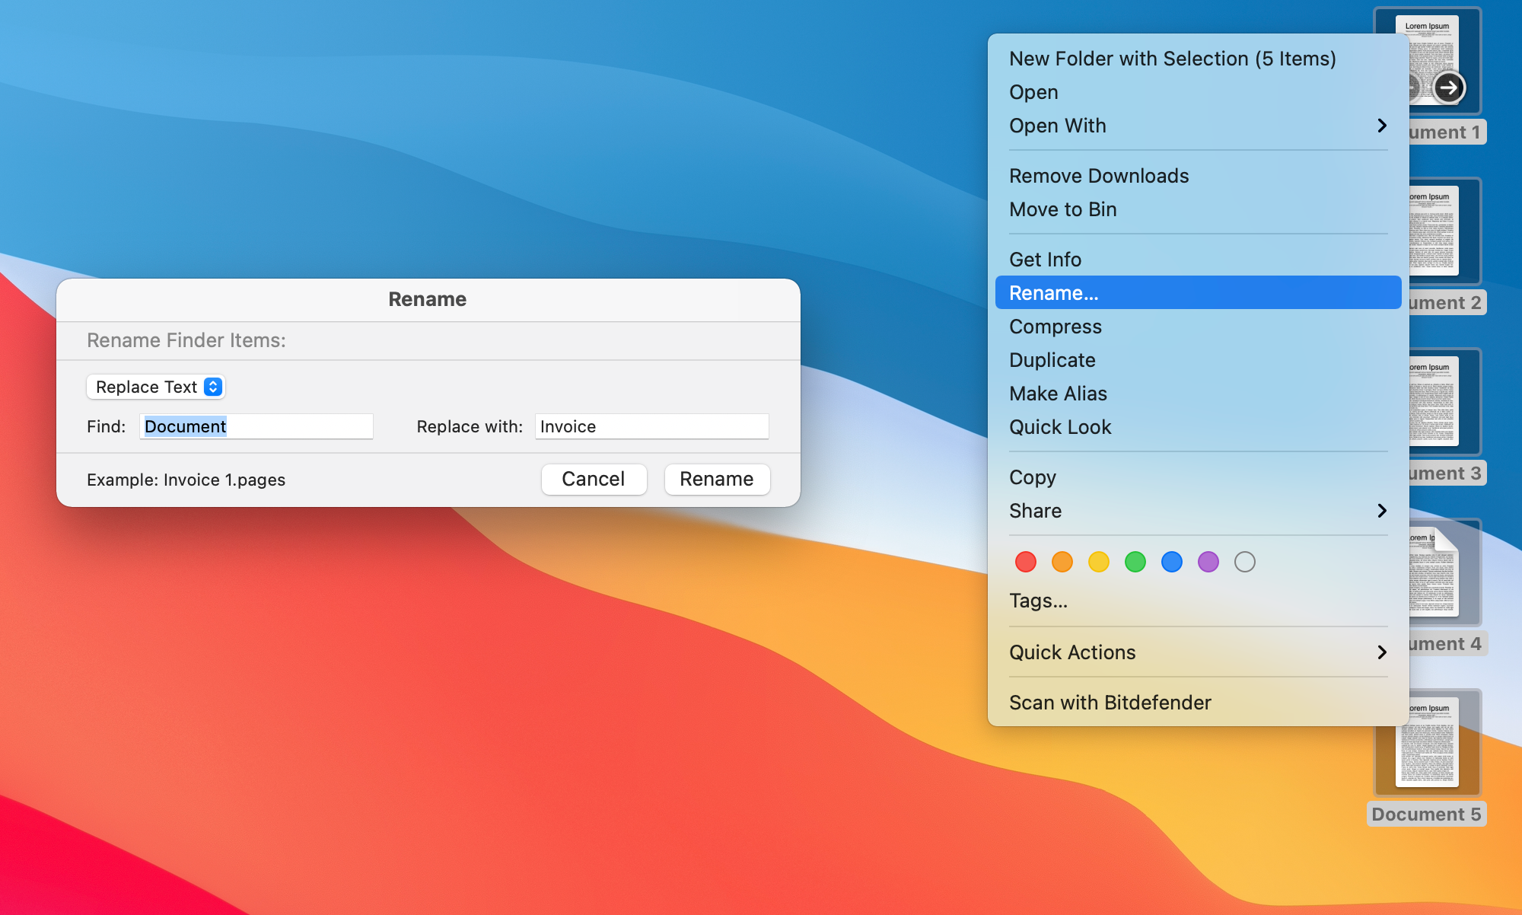
Task: Click the Rename button in dialog
Action: (717, 479)
